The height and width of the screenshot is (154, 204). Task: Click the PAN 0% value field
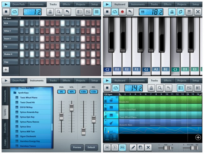coord(61,92)
